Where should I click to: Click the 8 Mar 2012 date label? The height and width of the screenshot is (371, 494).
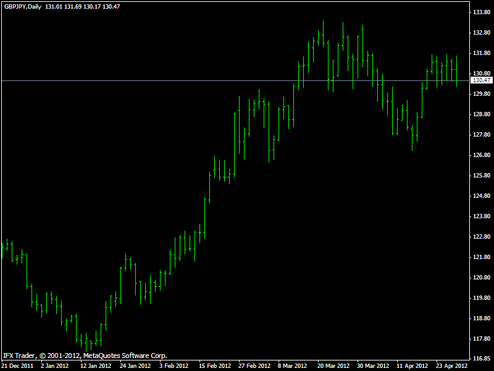point(292,366)
